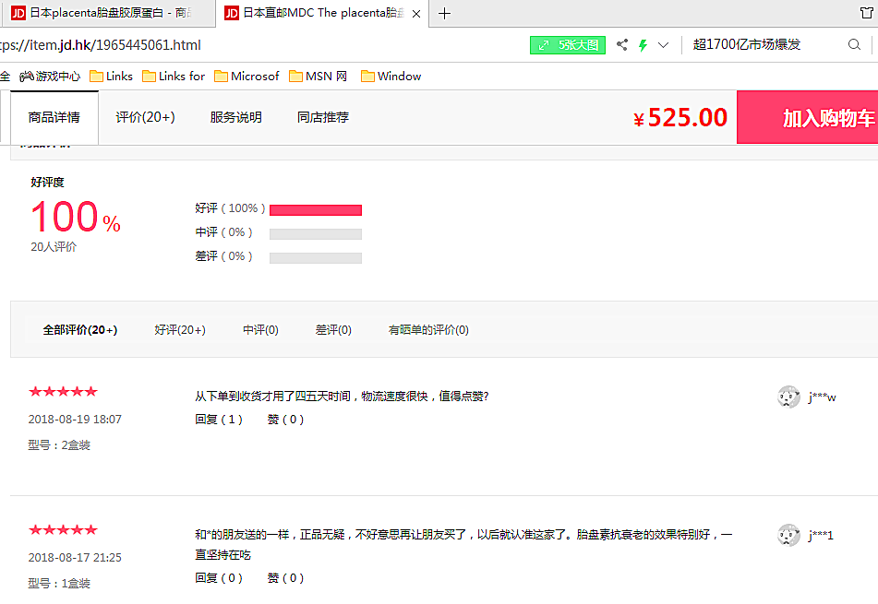Select the 同店推荐 tab

[x=322, y=117]
